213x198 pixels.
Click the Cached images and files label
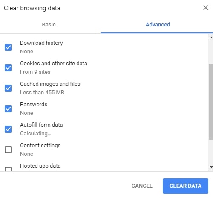pyautogui.click(x=50, y=84)
